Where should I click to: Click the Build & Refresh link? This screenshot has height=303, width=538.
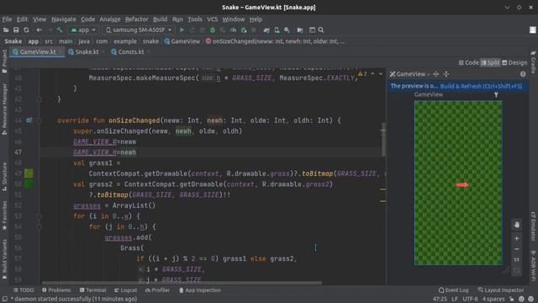coord(481,86)
